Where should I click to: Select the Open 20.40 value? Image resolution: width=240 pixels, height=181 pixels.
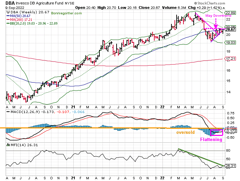click(85, 8)
